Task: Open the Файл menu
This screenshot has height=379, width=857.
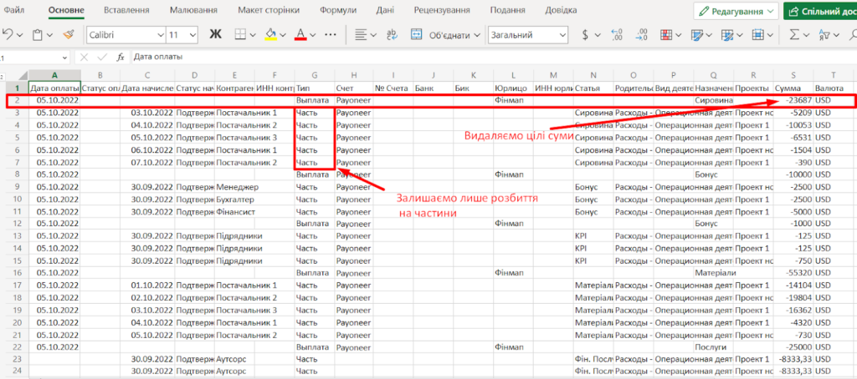Action: [x=13, y=10]
